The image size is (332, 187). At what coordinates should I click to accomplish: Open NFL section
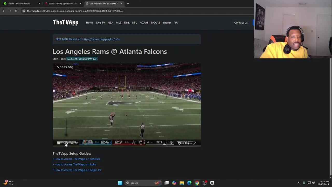(x=134, y=23)
